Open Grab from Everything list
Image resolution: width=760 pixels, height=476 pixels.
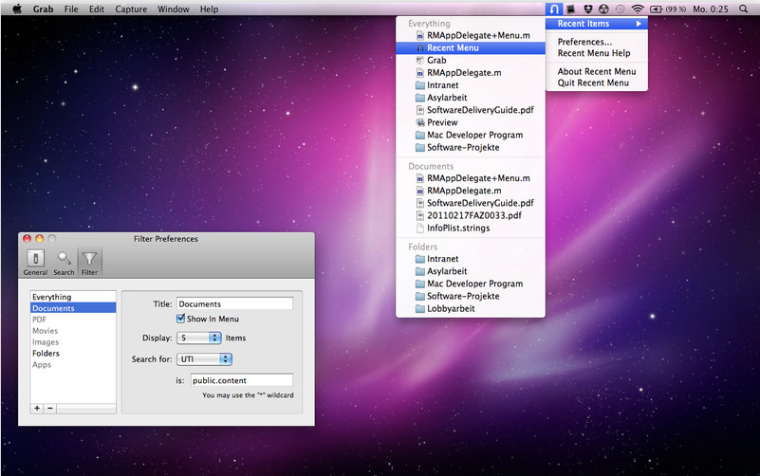click(x=471, y=60)
